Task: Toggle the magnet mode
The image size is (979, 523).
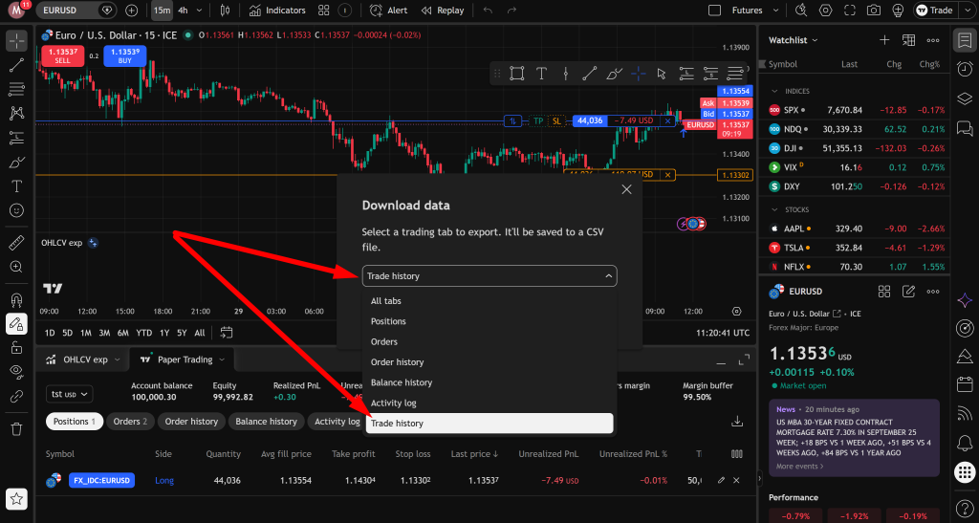Action: [x=17, y=300]
